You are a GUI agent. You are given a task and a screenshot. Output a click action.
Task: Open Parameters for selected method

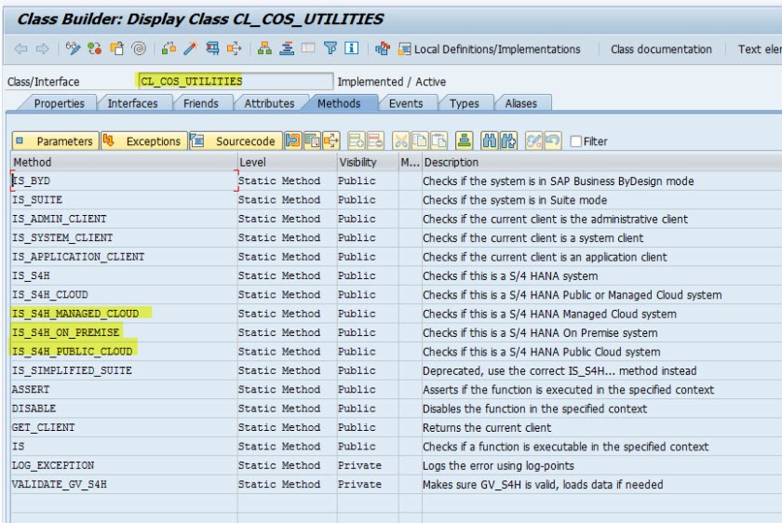tap(55, 141)
